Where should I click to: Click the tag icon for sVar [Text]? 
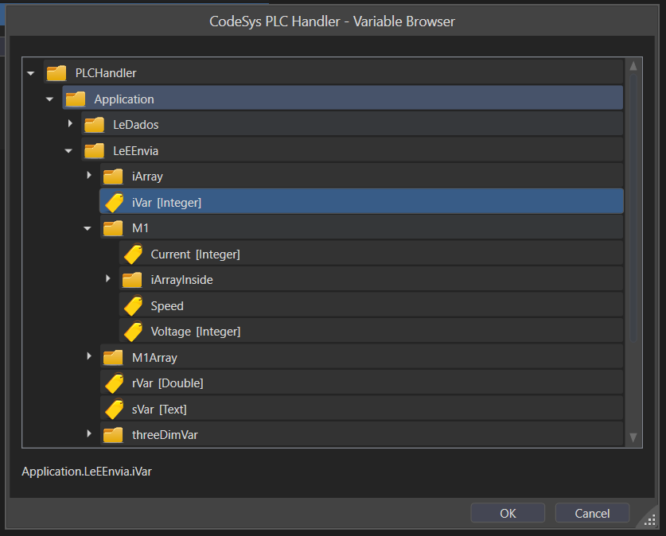click(113, 410)
